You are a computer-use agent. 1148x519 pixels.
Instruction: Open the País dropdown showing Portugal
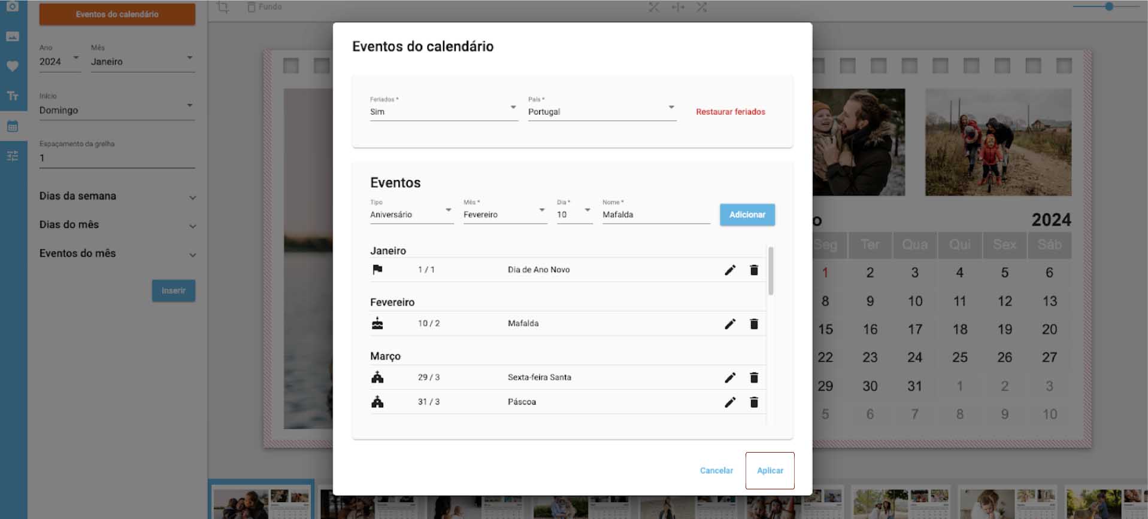601,112
